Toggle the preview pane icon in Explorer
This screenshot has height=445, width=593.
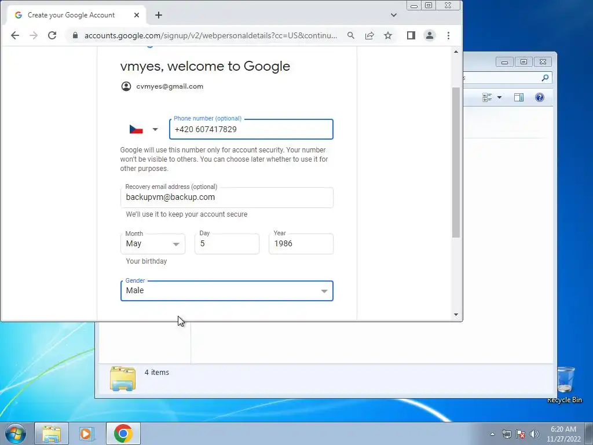[519, 97]
